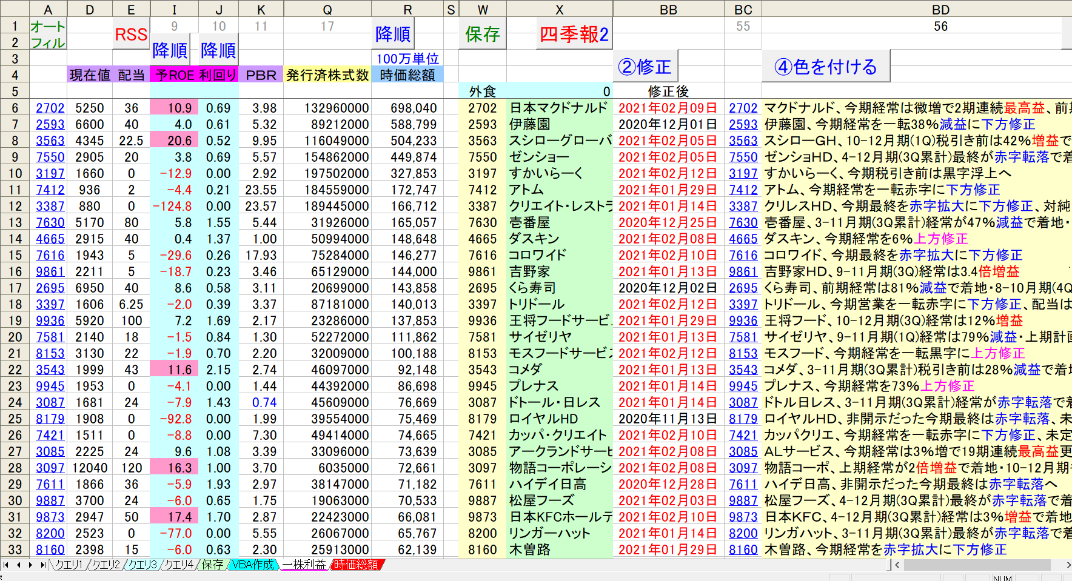
Task: Select cell 伊藤園
Action: (x=559, y=124)
